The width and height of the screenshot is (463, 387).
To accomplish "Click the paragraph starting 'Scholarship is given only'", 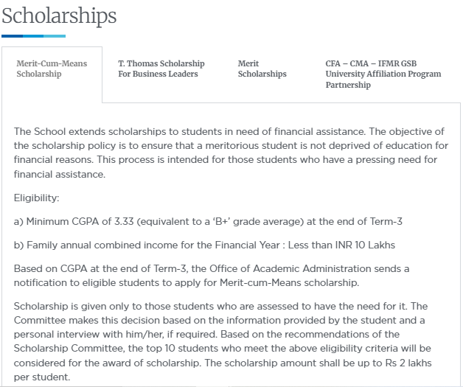I will click(229, 341).
